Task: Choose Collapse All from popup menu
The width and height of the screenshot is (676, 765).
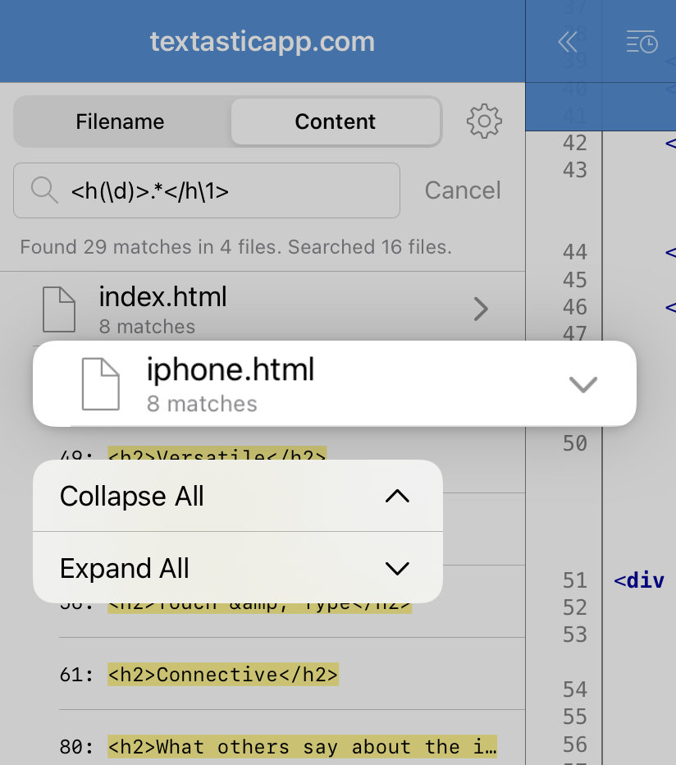Action: tap(238, 496)
